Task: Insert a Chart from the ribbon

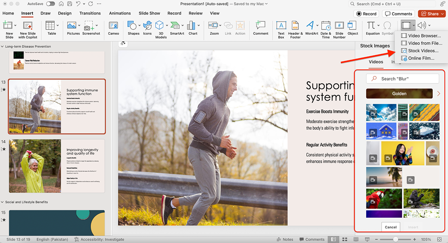Action: 193,28
